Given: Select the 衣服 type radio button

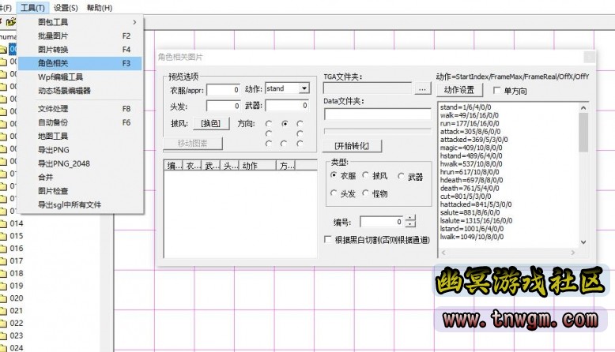Looking at the screenshot, I should tap(334, 175).
